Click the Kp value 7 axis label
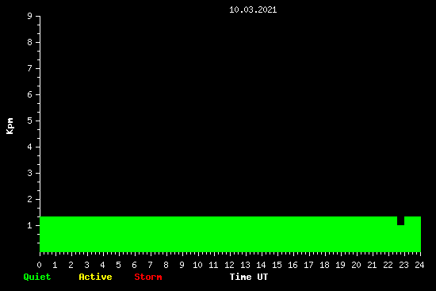Viewport: 436px width, 291px height. [30, 68]
